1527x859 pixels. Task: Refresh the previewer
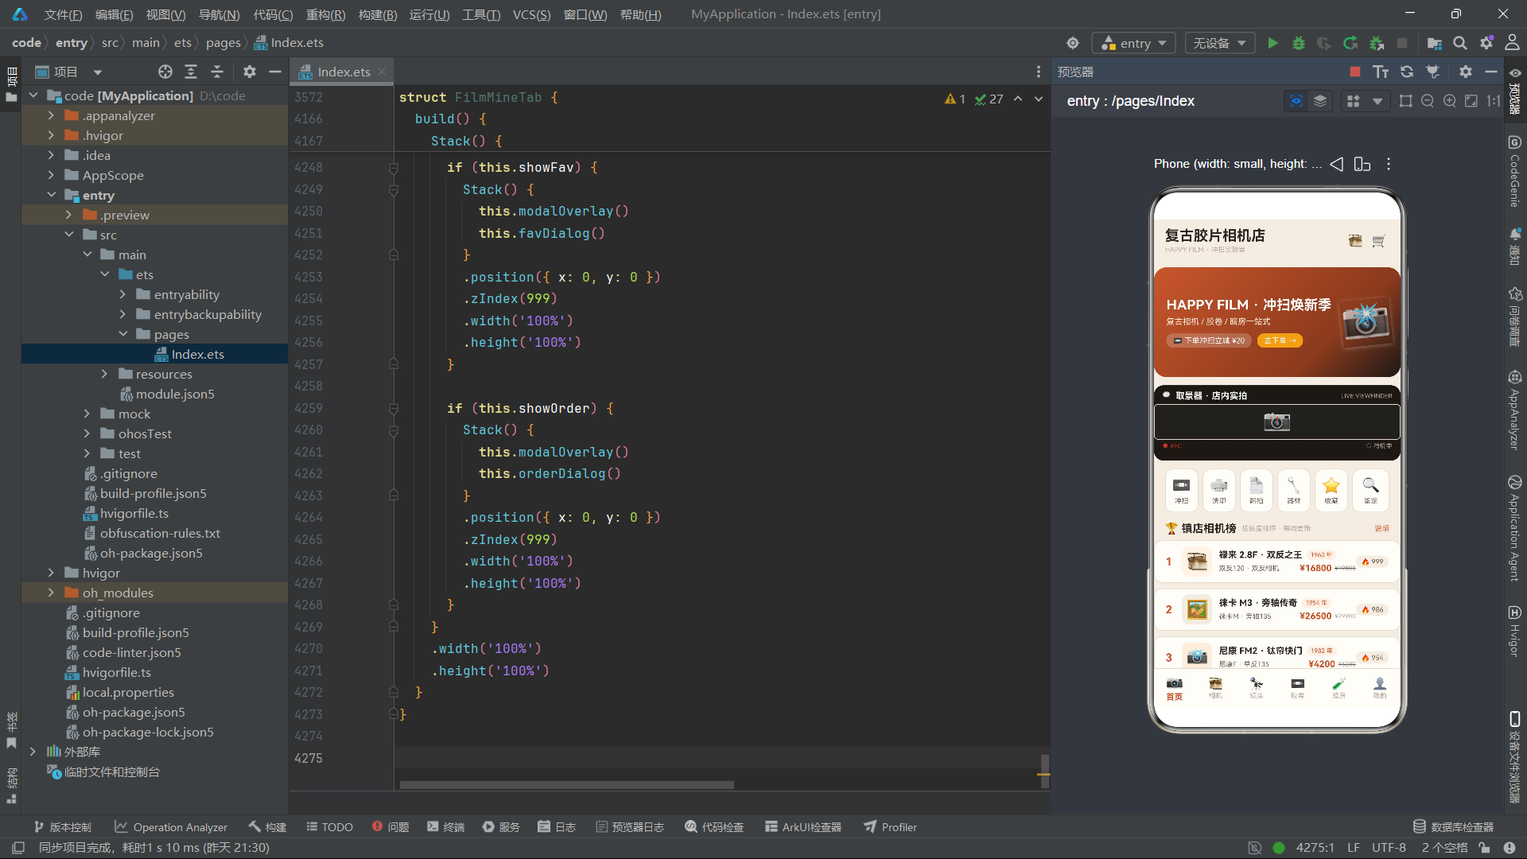1407,72
